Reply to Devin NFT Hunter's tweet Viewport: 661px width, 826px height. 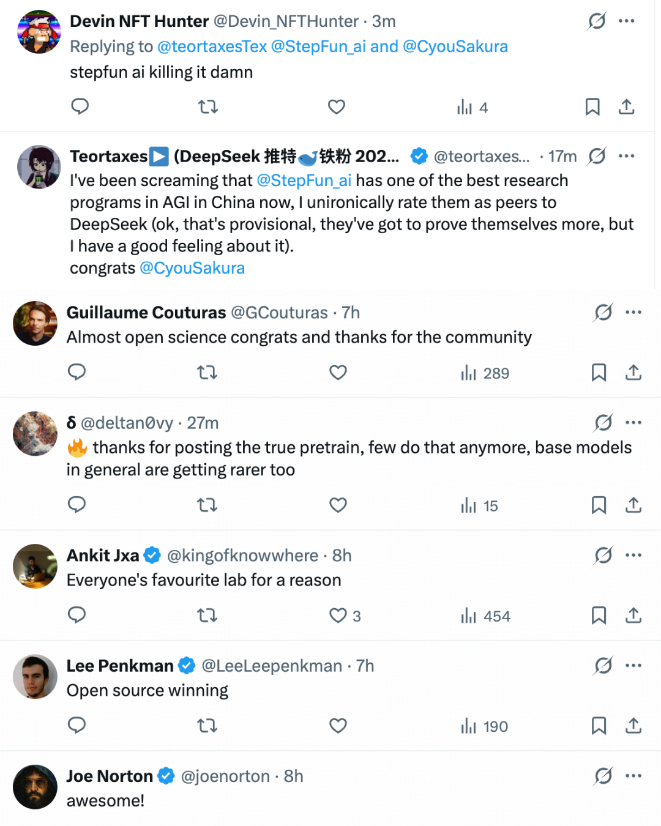80,106
